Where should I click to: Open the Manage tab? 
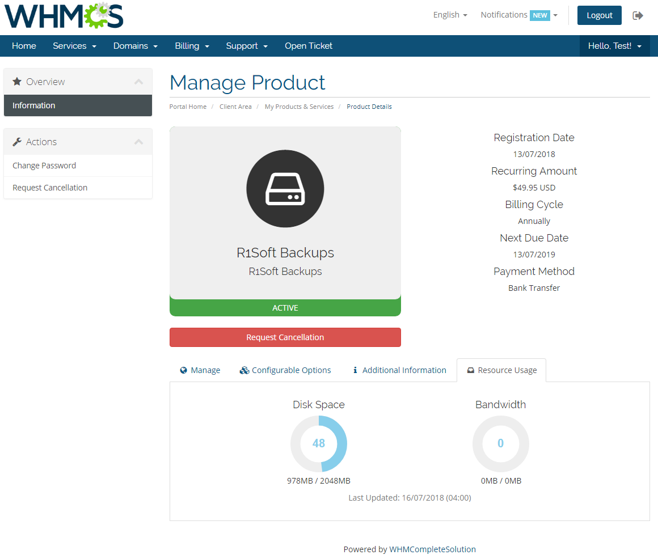point(200,370)
